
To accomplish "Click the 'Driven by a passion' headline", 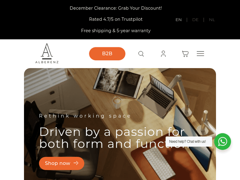I will click(114, 138).
